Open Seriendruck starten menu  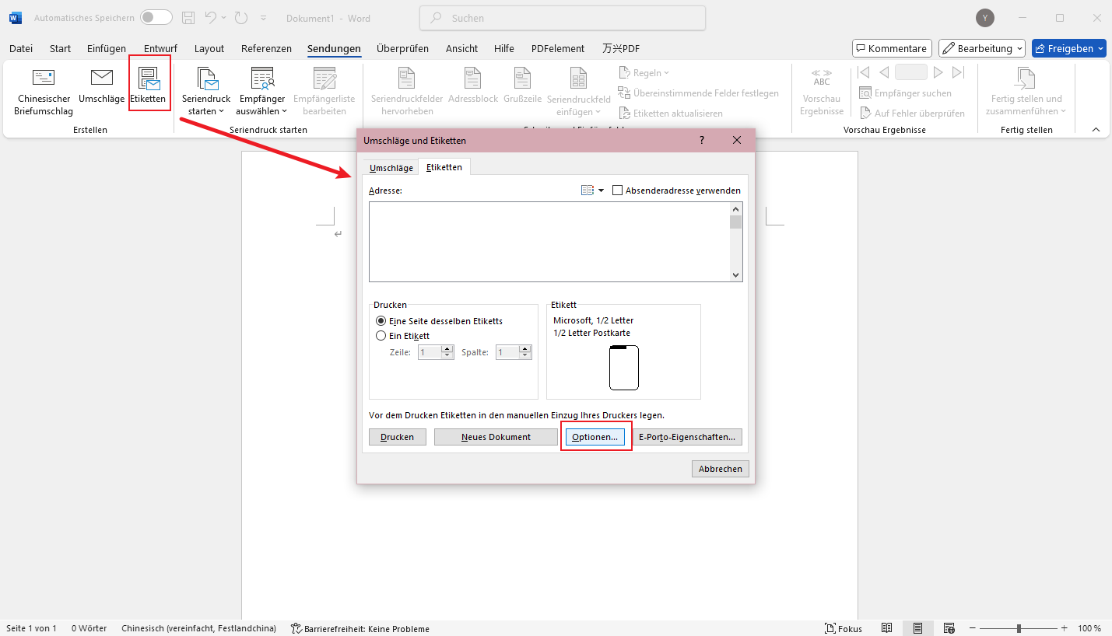[x=206, y=92]
